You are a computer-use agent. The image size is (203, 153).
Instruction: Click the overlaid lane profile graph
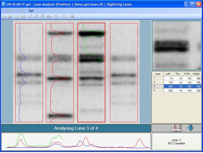tap(76, 141)
